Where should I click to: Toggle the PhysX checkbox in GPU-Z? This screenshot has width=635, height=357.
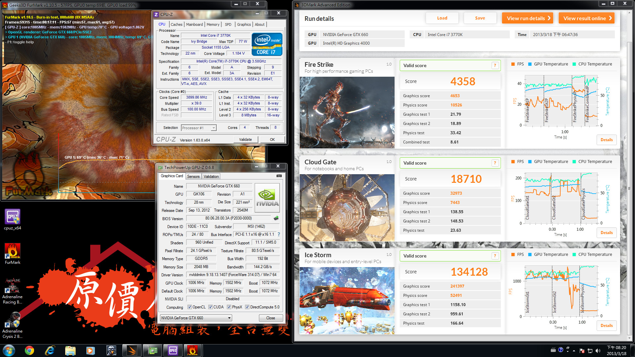click(x=229, y=307)
